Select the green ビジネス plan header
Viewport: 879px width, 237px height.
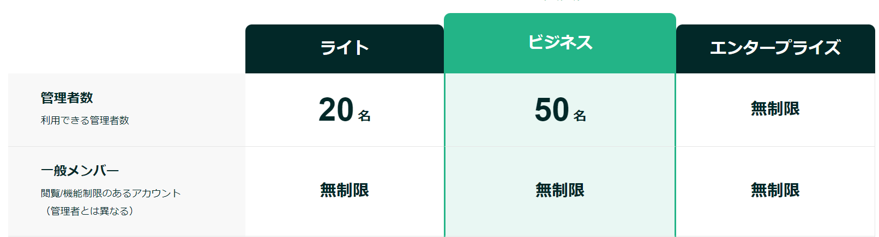pos(560,43)
